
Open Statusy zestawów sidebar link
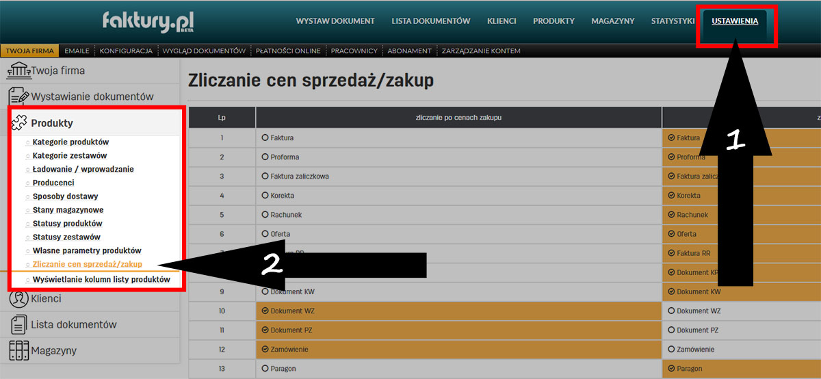[x=66, y=237]
